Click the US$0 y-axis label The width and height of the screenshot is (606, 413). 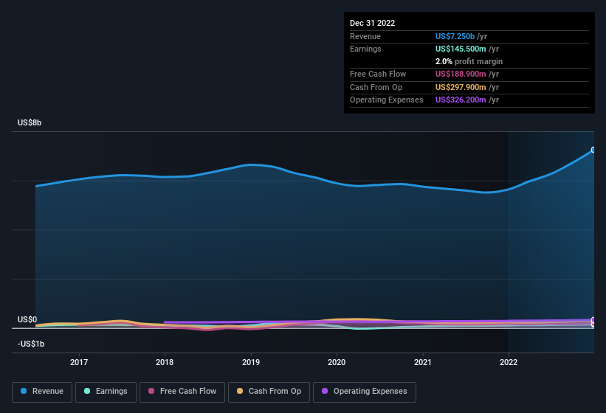click(x=27, y=319)
